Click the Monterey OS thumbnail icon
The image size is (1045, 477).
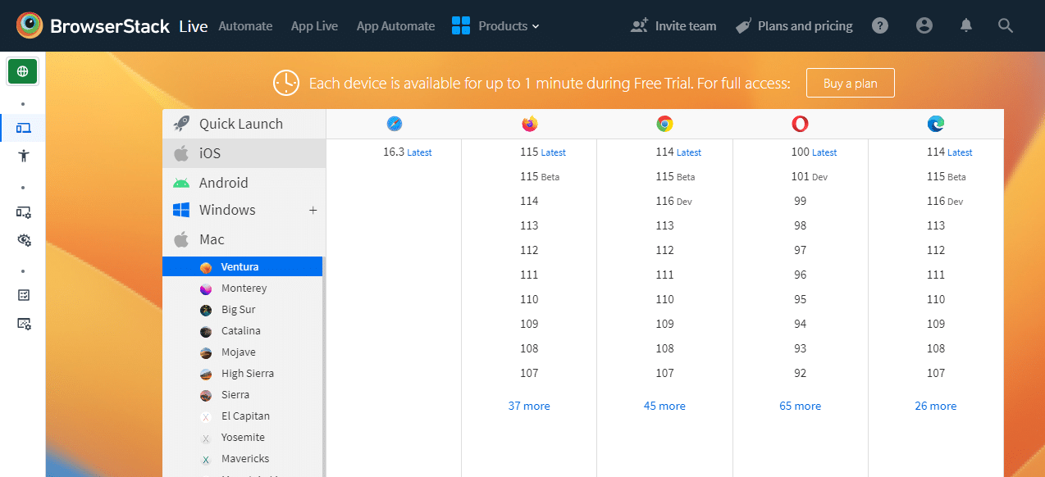[x=206, y=288]
